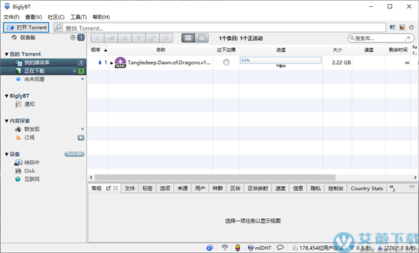This screenshot has height=253, width=419.
Task: Click the move down toolbar arrow
Action: (x=139, y=38)
